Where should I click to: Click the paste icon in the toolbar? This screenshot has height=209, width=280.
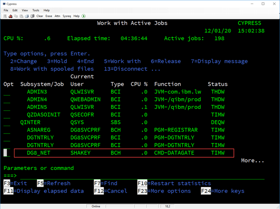21,16
